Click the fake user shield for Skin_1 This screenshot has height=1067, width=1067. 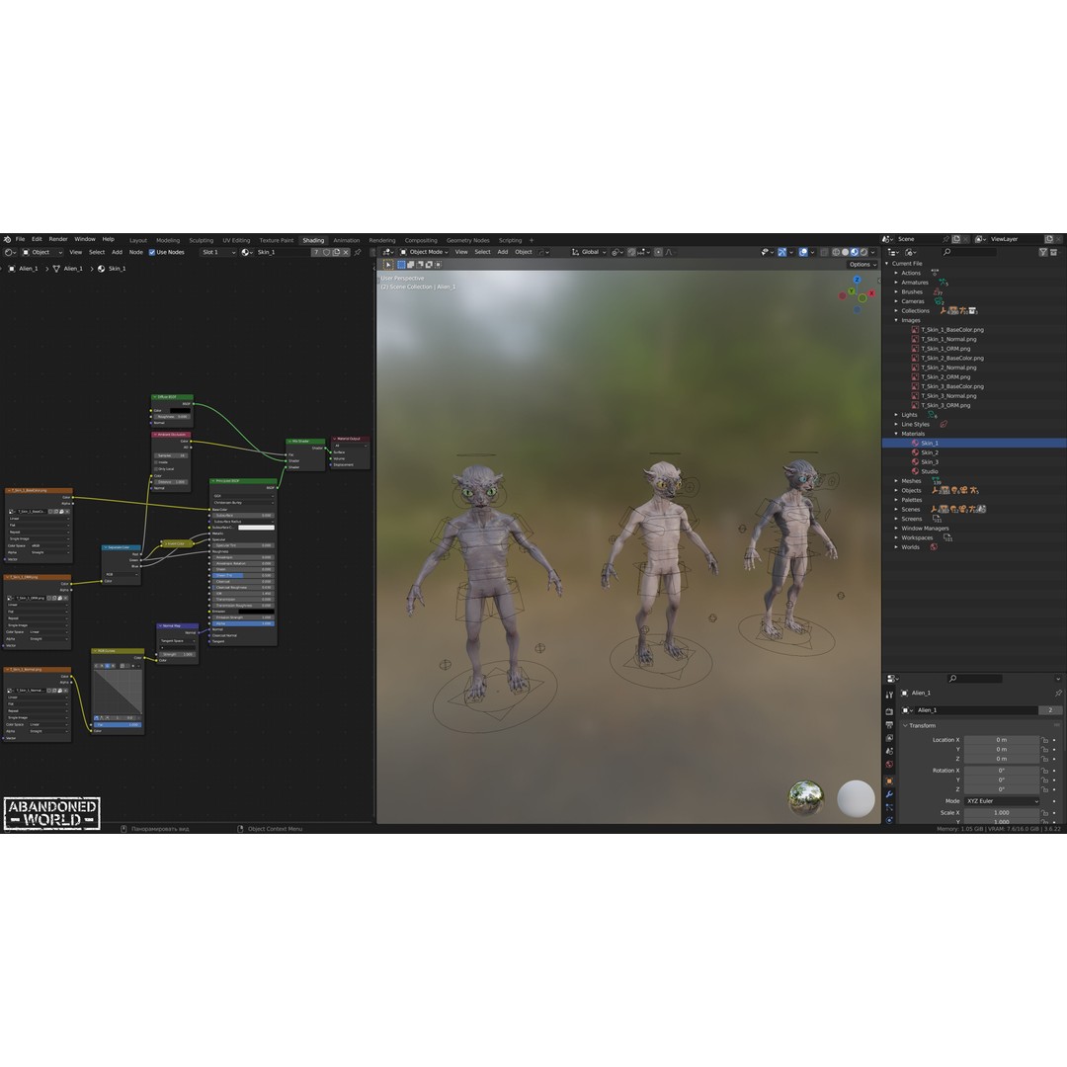click(x=327, y=253)
